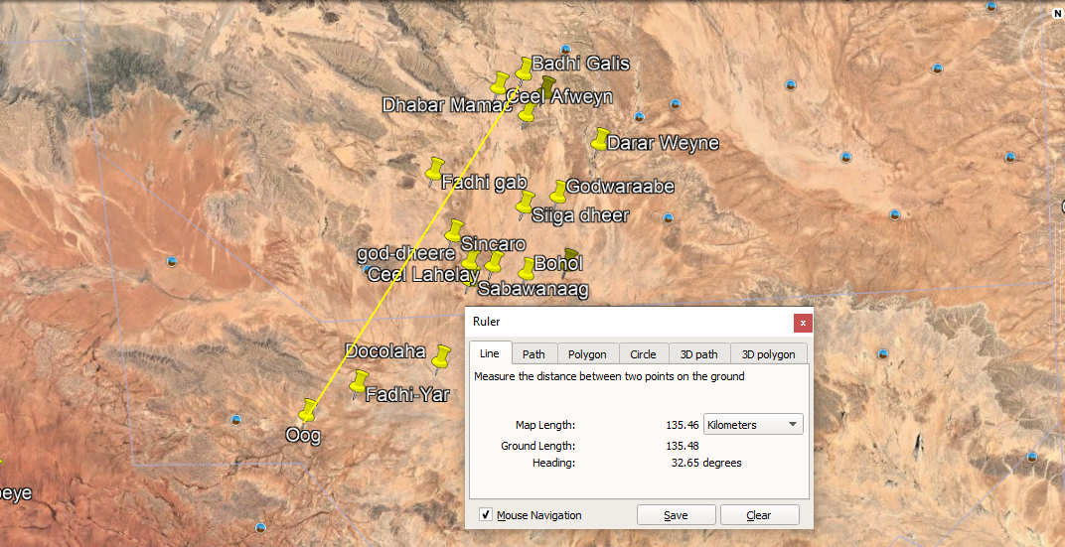Click the Godwaraabe yellow pushpin
This screenshot has height=547, width=1065.
559,190
